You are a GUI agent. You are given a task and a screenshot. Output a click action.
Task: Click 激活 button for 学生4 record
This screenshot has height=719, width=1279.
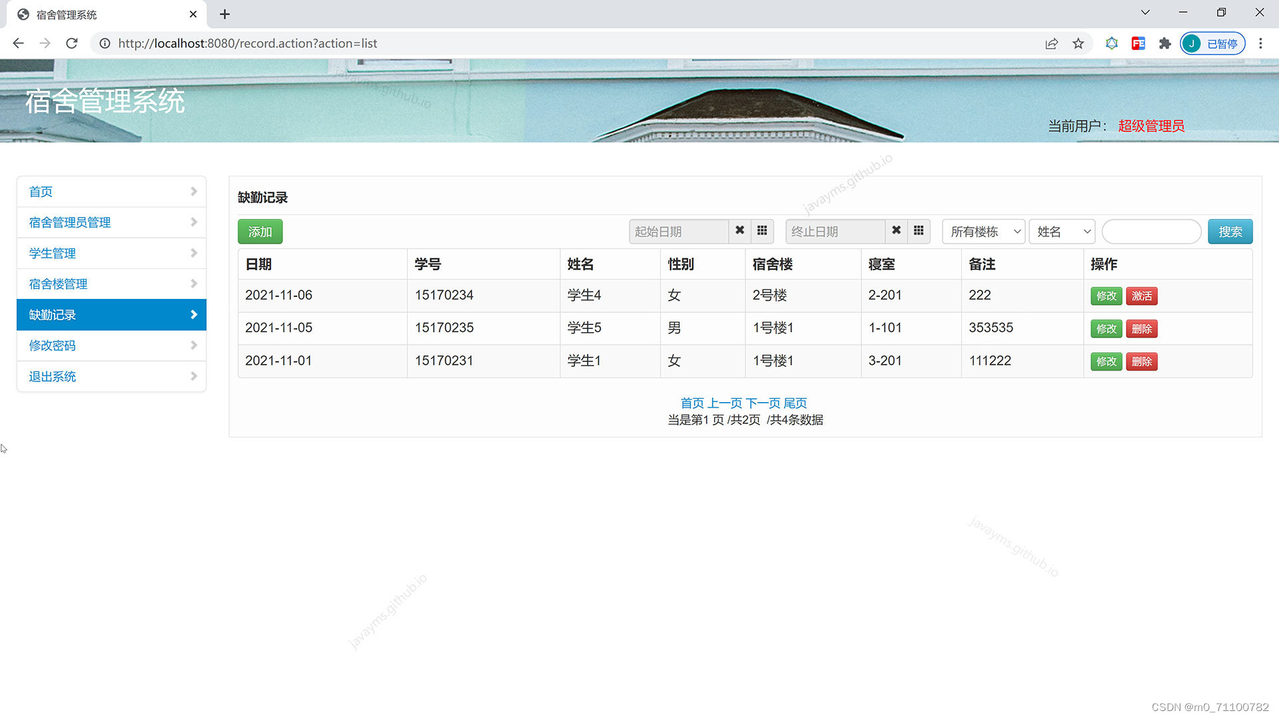click(x=1141, y=296)
